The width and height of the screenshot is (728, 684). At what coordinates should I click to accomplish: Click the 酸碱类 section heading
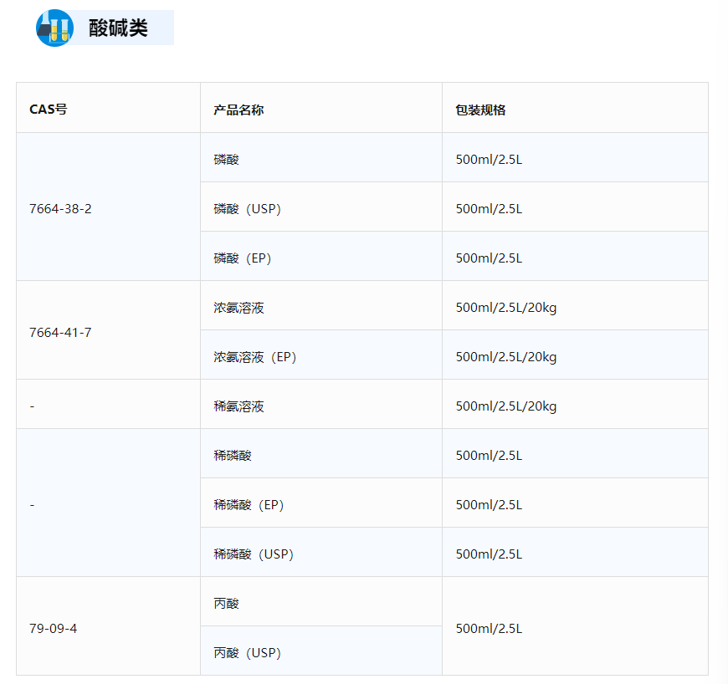point(118,28)
